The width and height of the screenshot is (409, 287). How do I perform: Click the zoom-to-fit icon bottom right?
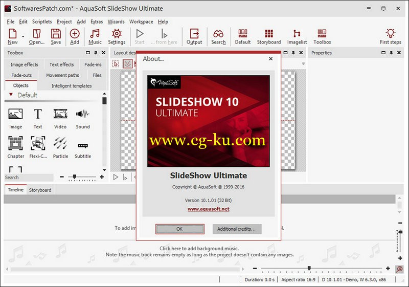pos(399,269)
